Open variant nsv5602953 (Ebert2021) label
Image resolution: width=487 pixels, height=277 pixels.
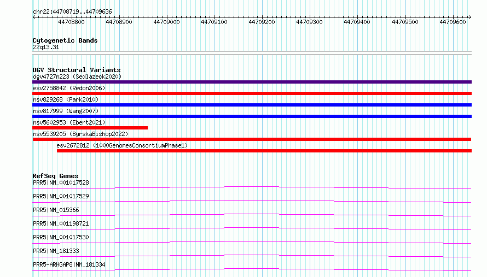point(69,122)
